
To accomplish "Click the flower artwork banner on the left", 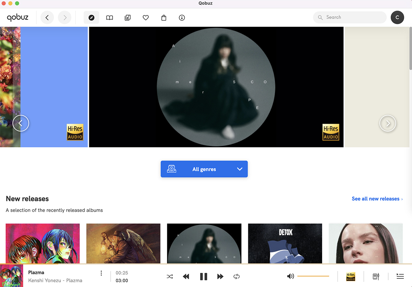I will tap(10, 87).
